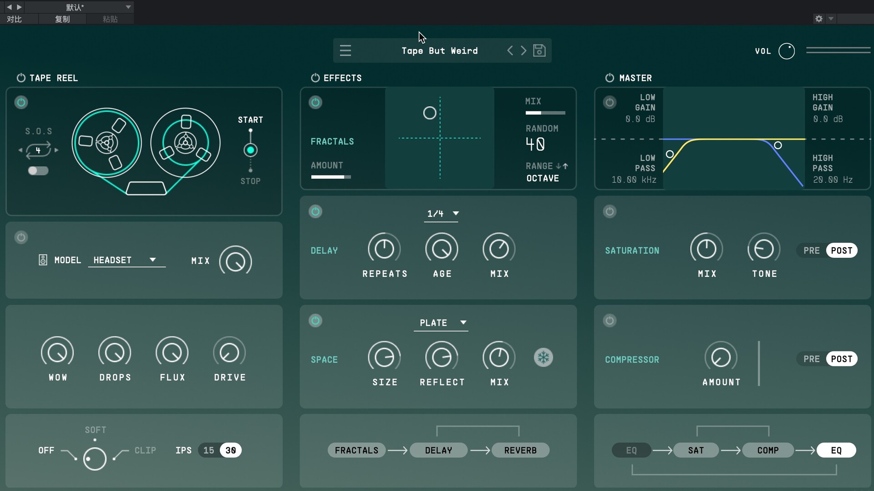Screen dimensions: 874x491
Task: Open the plugin settings gear icon
Action: point(819,19)
